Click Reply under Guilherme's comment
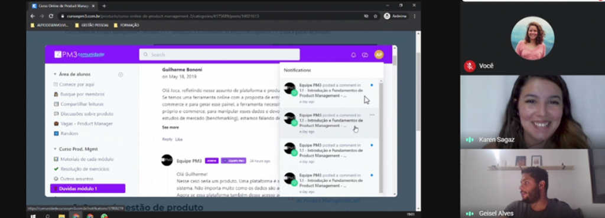 [167, 139]
